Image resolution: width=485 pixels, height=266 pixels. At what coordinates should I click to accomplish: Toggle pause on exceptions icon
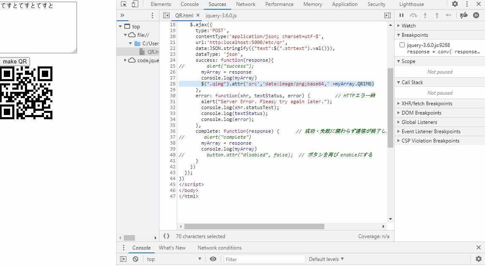click(x=476, y=15)
